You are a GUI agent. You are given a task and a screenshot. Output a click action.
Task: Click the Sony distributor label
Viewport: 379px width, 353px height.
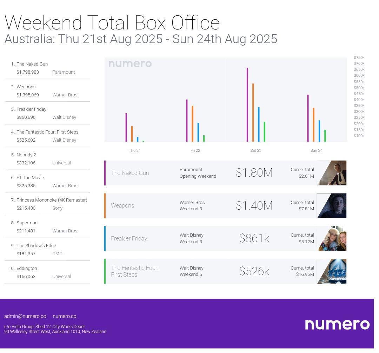[x=57, y=208]
